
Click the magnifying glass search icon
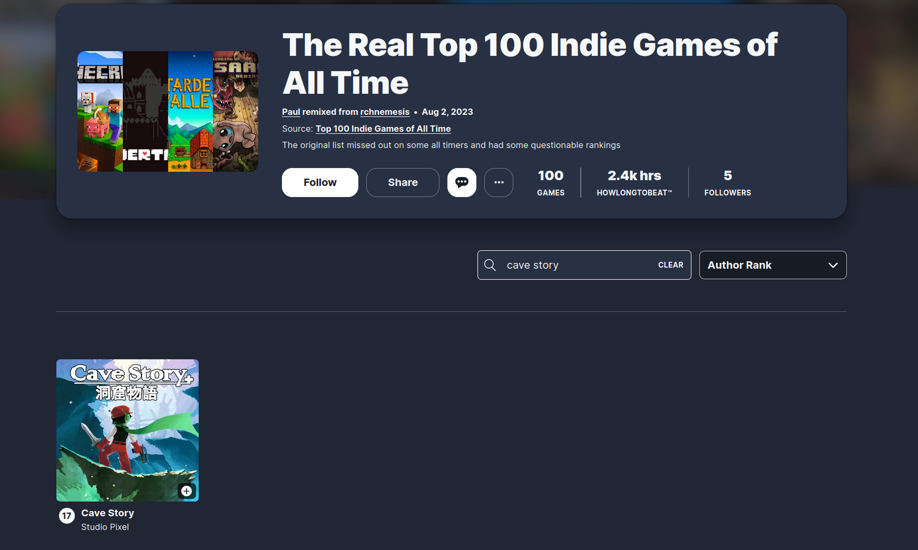(x=490, y=265)
